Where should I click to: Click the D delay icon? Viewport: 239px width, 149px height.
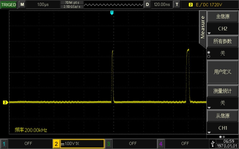click(x=147, y=5)
